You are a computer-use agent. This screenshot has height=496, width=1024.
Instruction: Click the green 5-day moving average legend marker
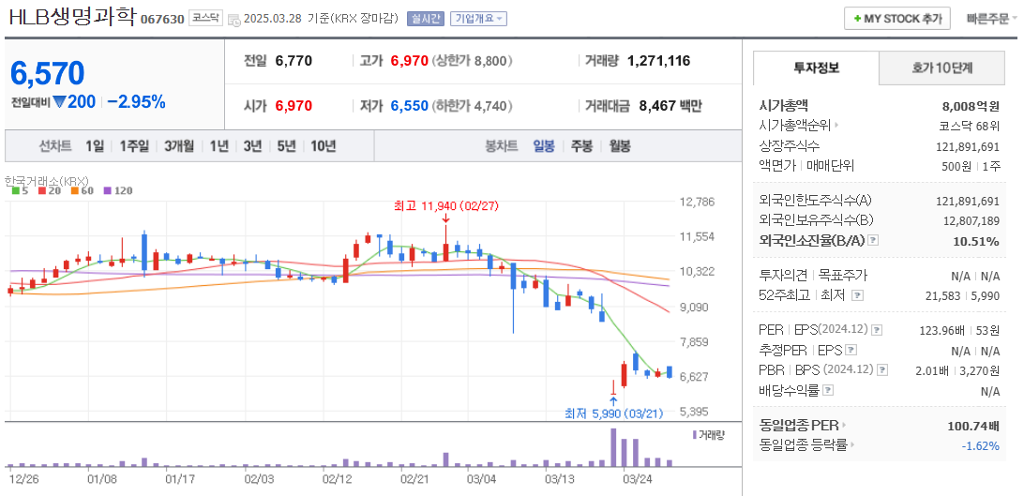[x=16, y=190]
